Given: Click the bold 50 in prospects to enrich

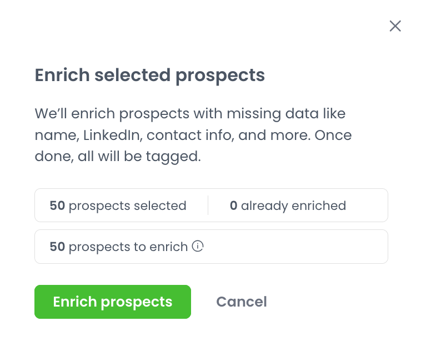Looking at the screenshot, I should click(57, 247).
